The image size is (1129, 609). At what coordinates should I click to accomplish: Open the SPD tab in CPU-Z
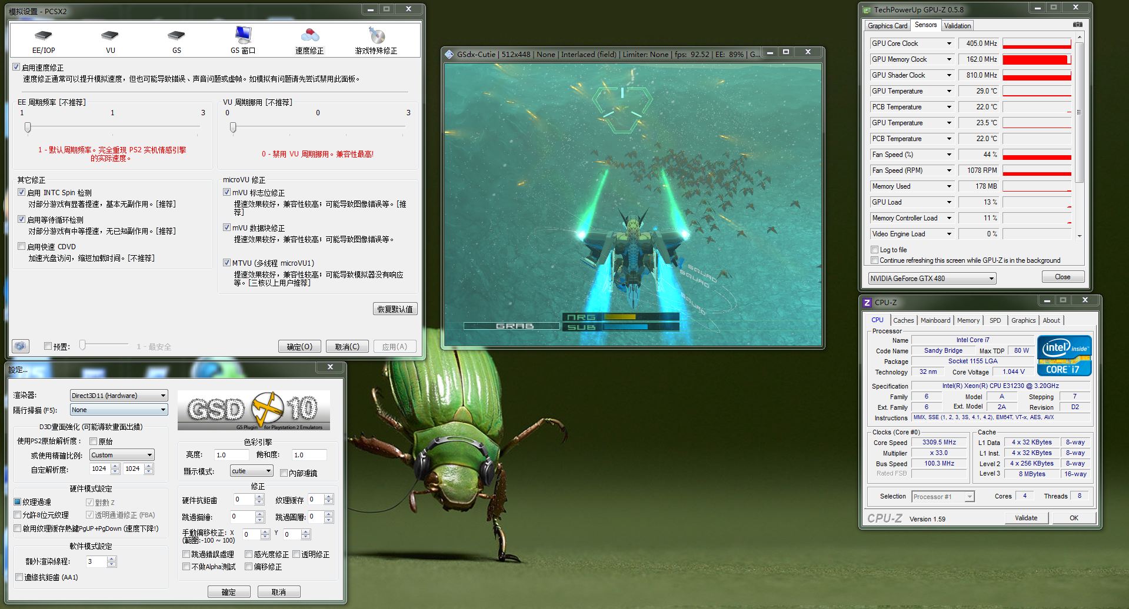995,320
